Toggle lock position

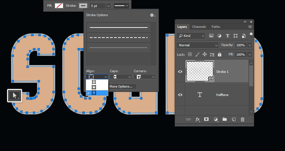point(205,54)
